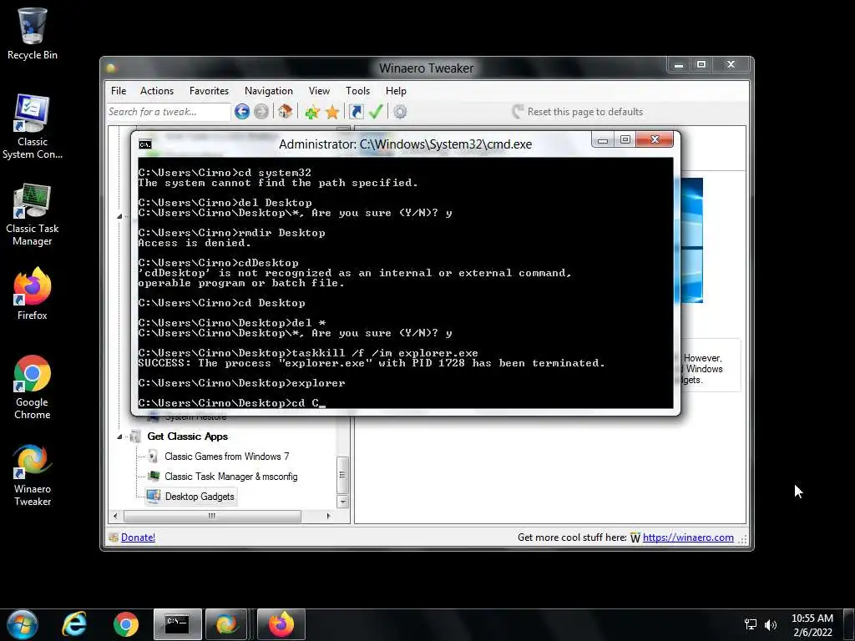Open the Actions menu

pyautogui.click(x=157, y=91)
